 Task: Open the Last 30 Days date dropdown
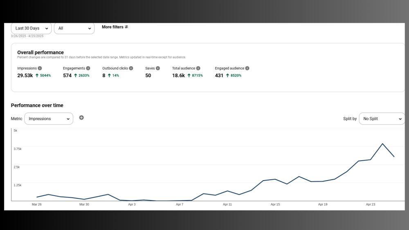pos(31,28)
